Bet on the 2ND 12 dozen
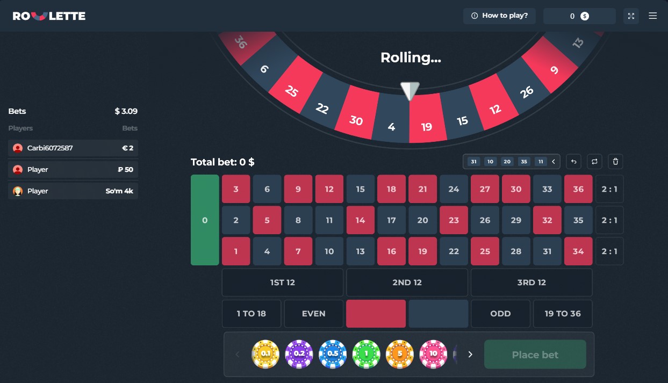Image resolution: width=668 pixels, height=383 pixels. click(x=407, y=283)
